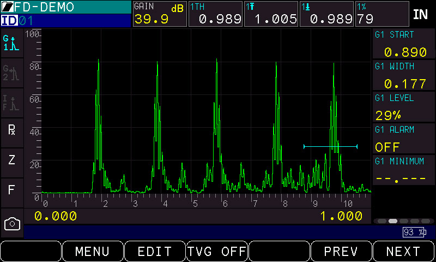Click the cyan gate 1 bar on waveform
Screen dimensions: 436x262
330,146
